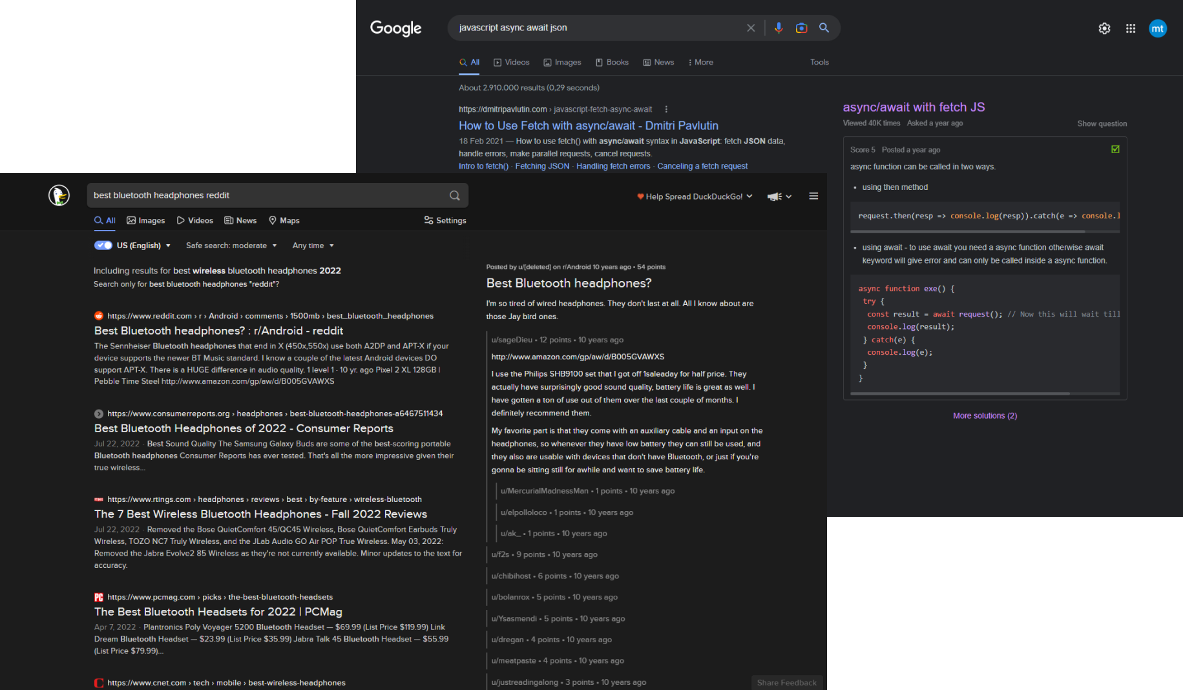
Task: Open Best Bluetooth headphones? r/Android result
Action: (x=218, y=331)
